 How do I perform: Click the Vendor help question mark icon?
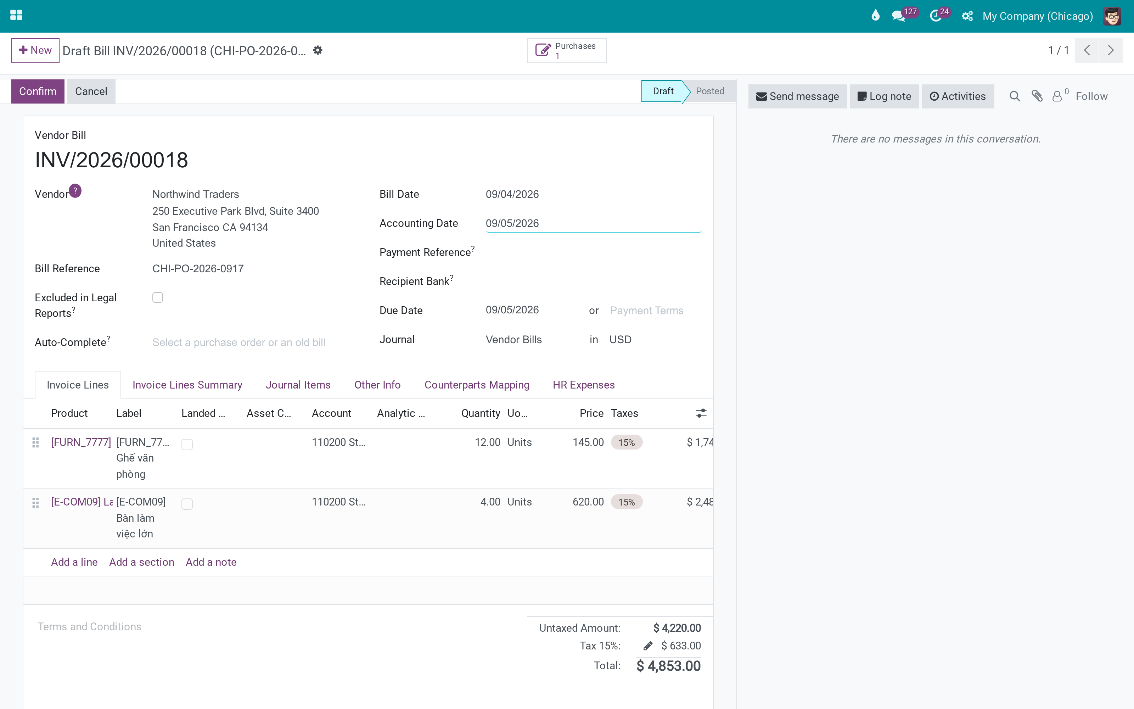(75, 191)
